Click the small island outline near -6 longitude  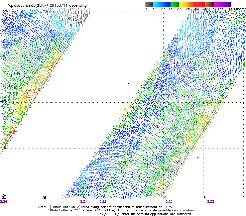pyautogui.click(x=197, y=158)
